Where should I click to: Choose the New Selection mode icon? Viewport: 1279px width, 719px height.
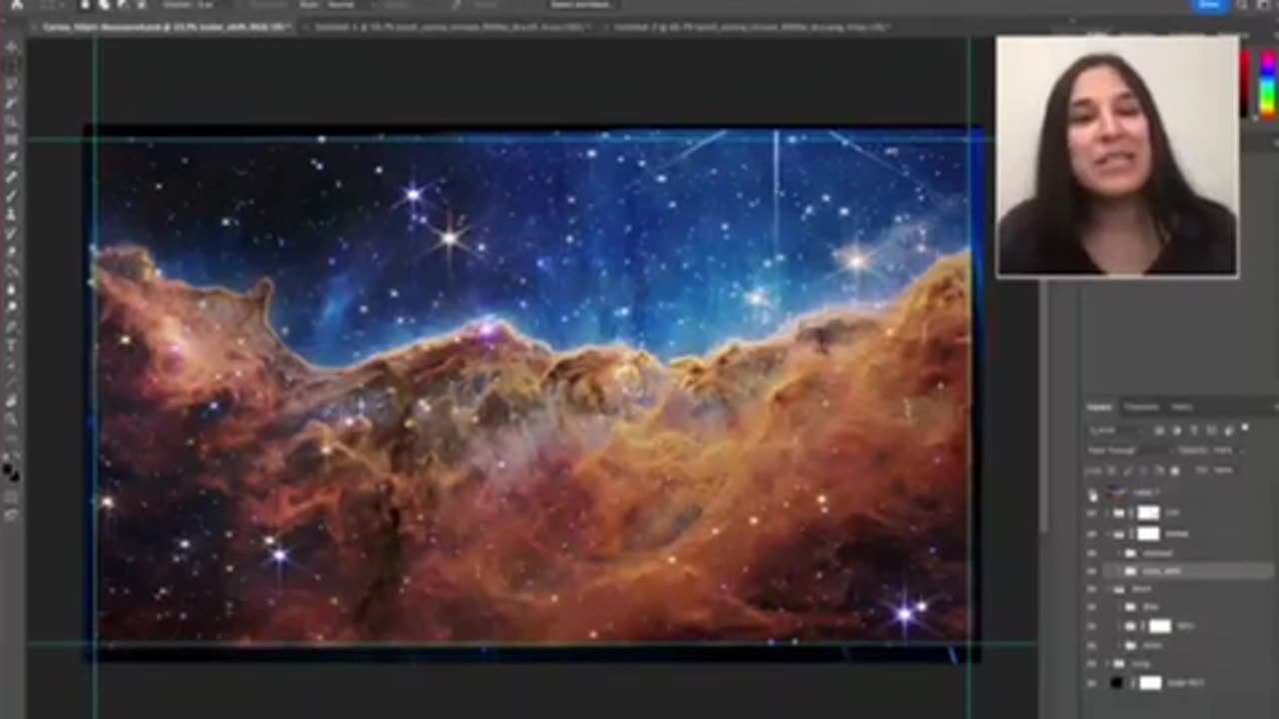pyautogui.click(x=85, y=5)
